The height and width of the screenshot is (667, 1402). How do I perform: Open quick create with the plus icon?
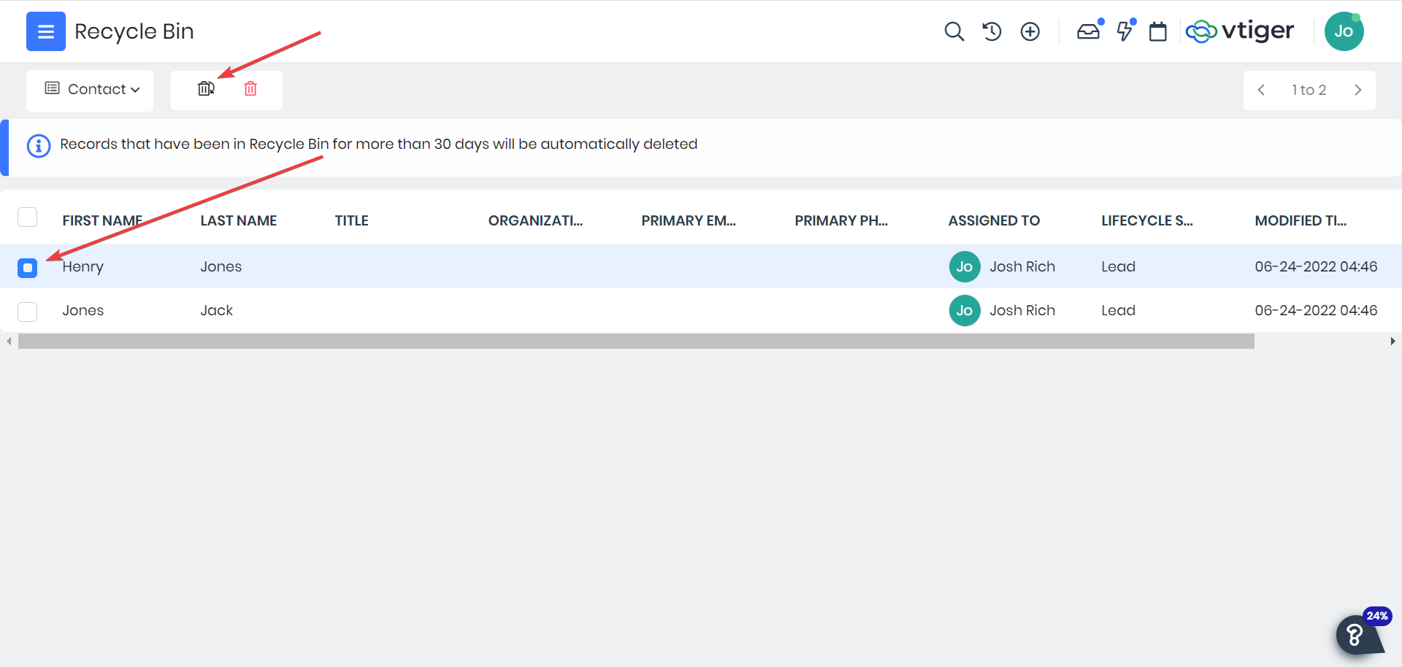(1030, 31)
